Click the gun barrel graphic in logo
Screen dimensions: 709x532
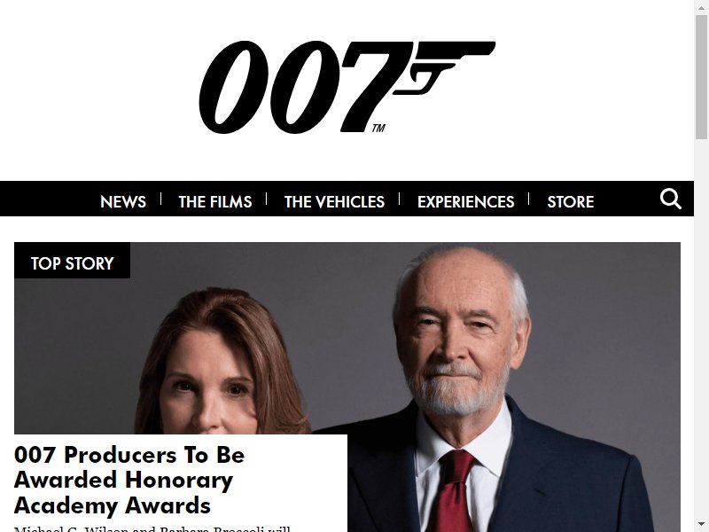[x=455, y=50]
